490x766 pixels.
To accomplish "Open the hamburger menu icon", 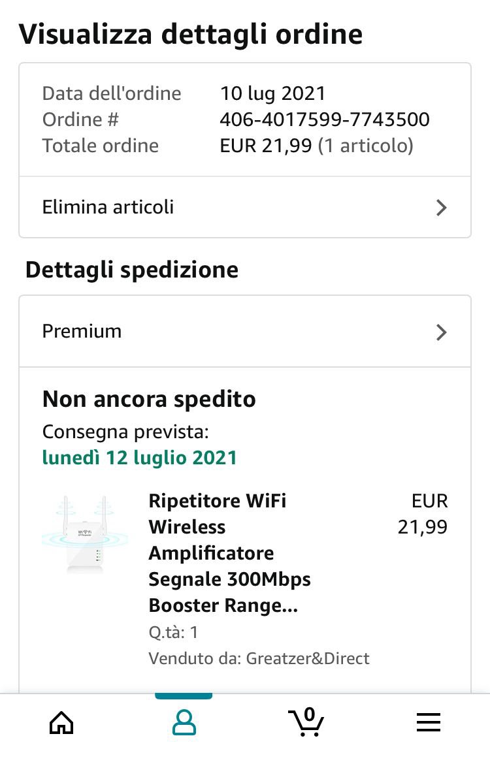I will tap(429, 723).
